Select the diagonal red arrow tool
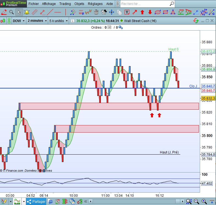 [135, 12]
